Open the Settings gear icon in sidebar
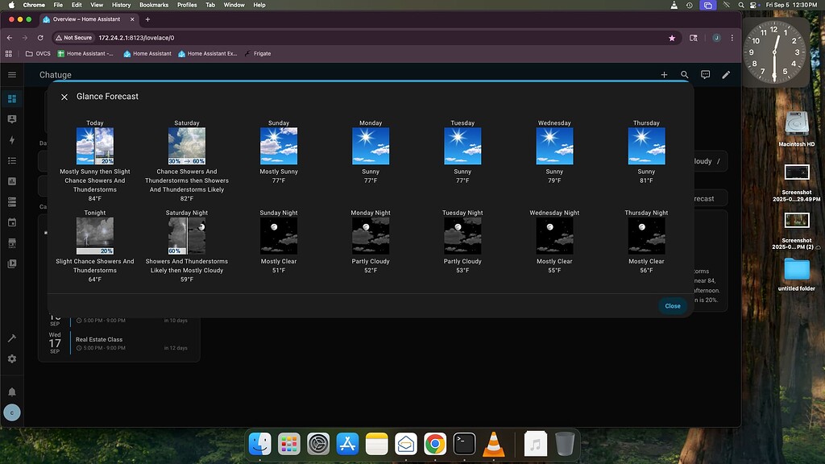This screenshot has height=464, width=825. point(11,359)
